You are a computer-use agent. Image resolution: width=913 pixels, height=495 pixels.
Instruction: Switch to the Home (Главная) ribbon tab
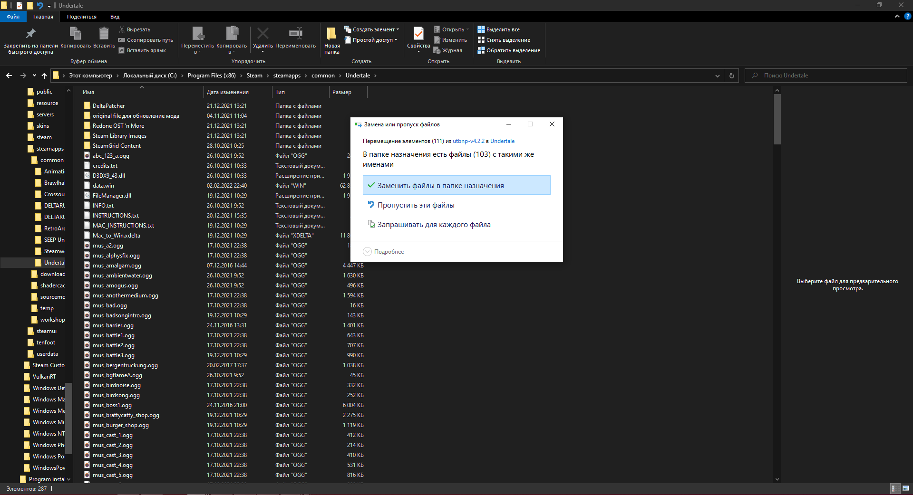pyautogui.click(x=43, y=17)
